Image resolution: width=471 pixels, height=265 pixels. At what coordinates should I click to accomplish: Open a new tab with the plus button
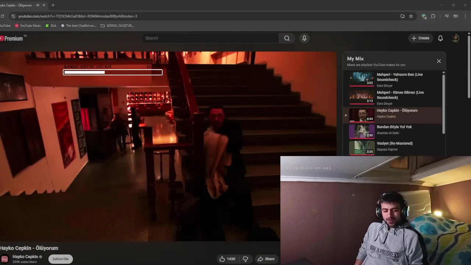click(x=53, y=5)
